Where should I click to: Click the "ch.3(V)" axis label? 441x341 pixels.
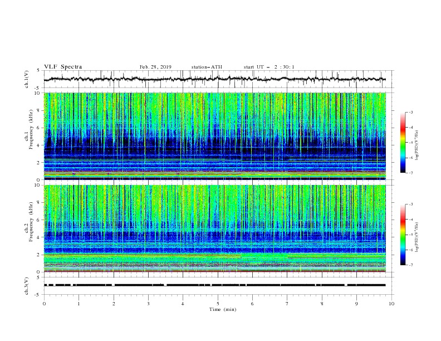27,286
